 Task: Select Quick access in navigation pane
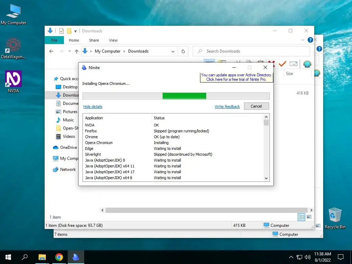66,79
